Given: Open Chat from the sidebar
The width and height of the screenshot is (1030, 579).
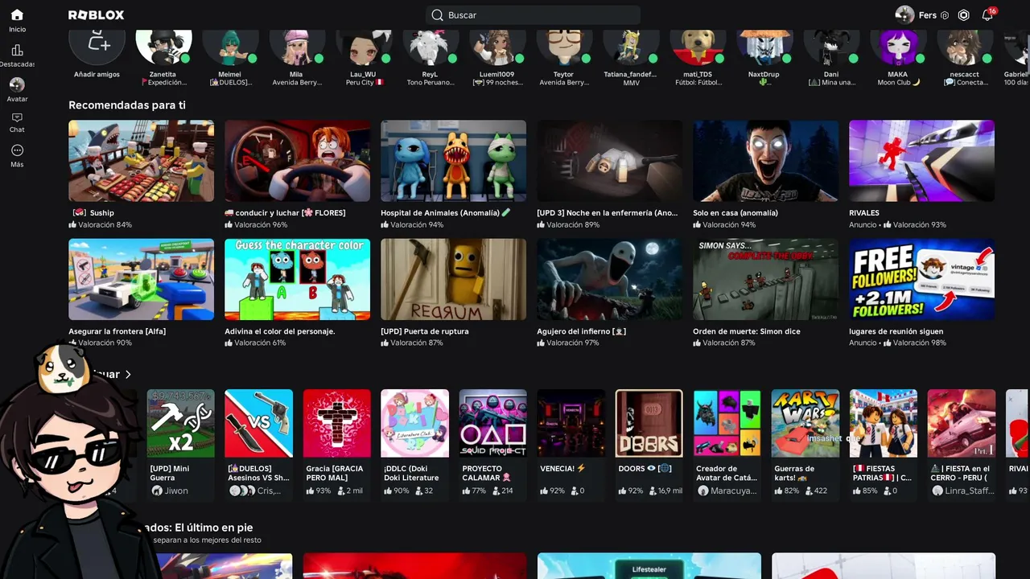Looking at the screenshot, I should coord(17,122).
